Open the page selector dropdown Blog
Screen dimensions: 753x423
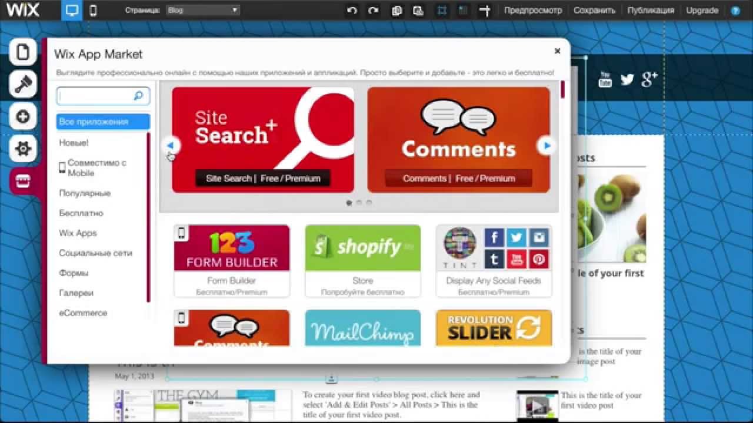[x=203, y=10]
